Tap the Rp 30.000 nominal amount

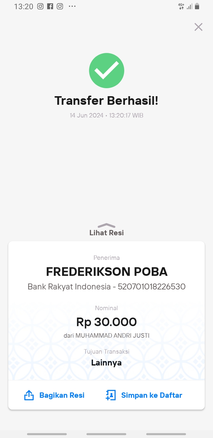tap(106, 322)
